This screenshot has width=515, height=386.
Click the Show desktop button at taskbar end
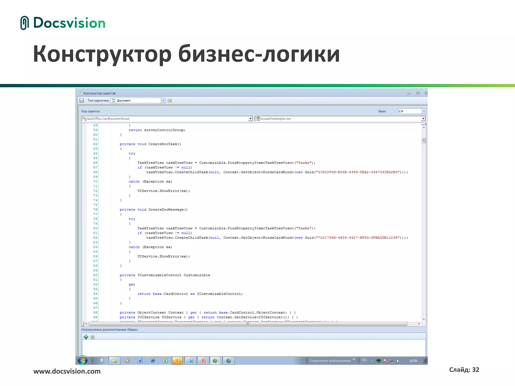pos(425,361)
